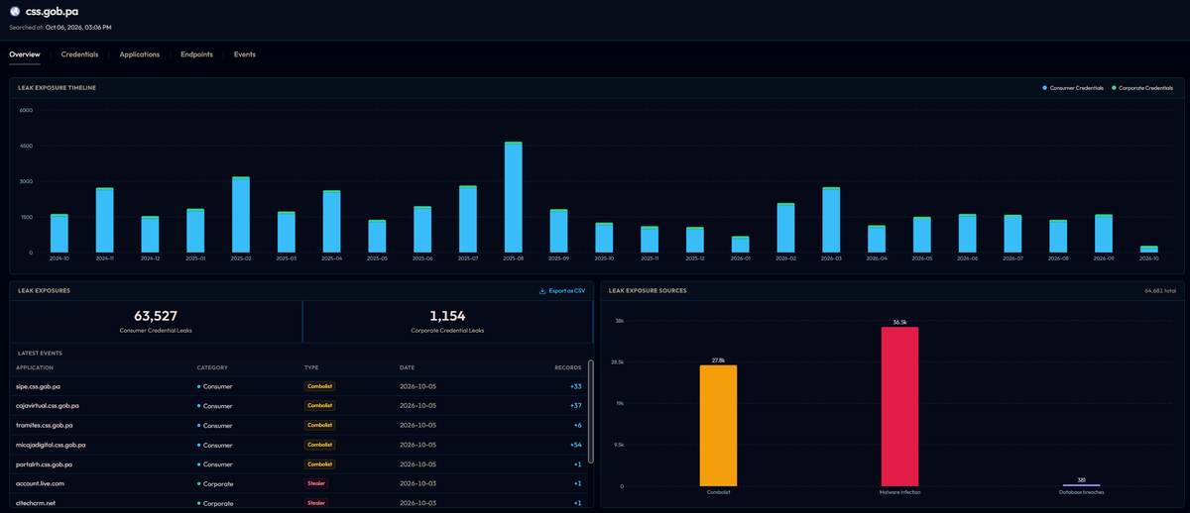Pick the 2026-01 timeline bar
Viewport: 1190px width, 513px height.
(x=740, y=245)
